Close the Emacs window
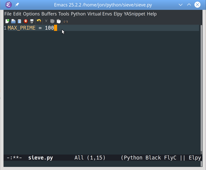Viewport: 206px width, 170px height. [197, 5]
